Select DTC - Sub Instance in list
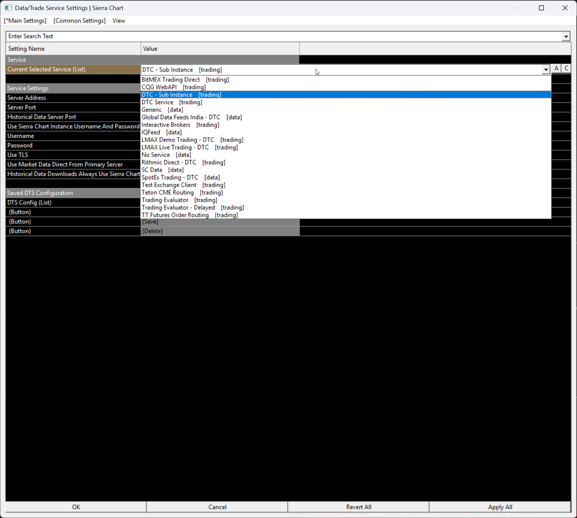Viewport: 577px width, 518px height. pos(346,95)
